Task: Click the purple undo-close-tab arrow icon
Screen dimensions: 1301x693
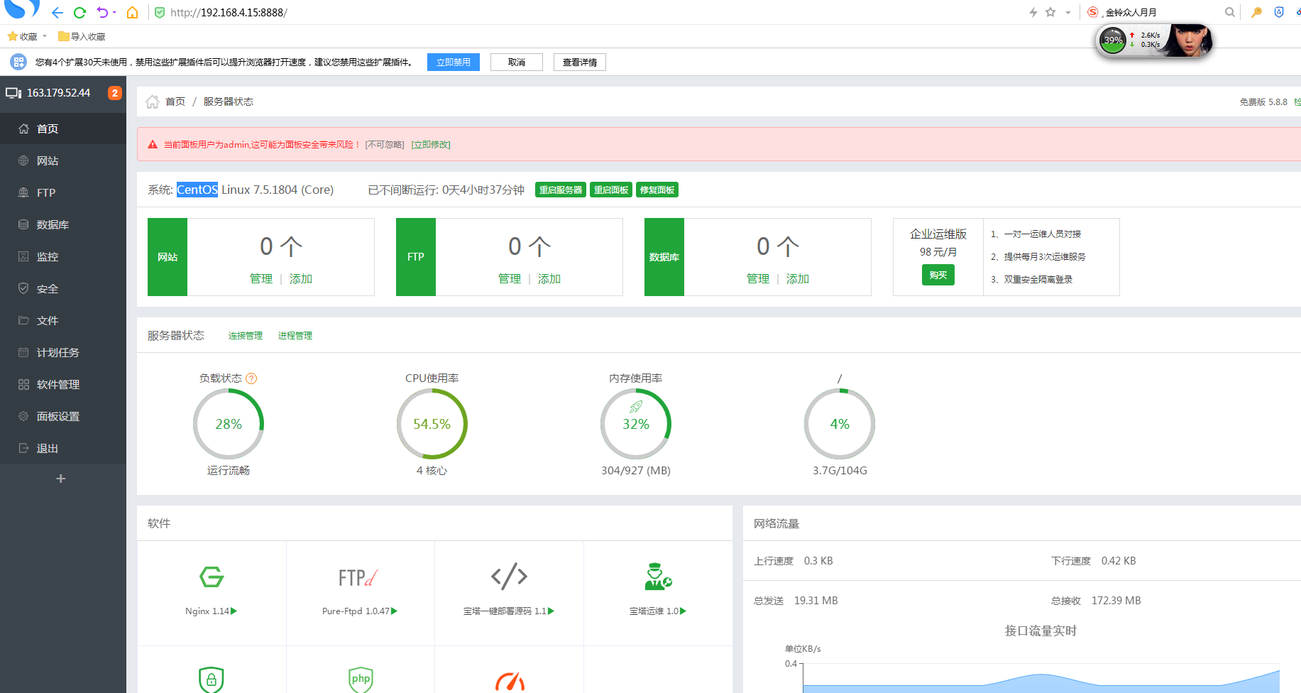Action: coord(102,13)
